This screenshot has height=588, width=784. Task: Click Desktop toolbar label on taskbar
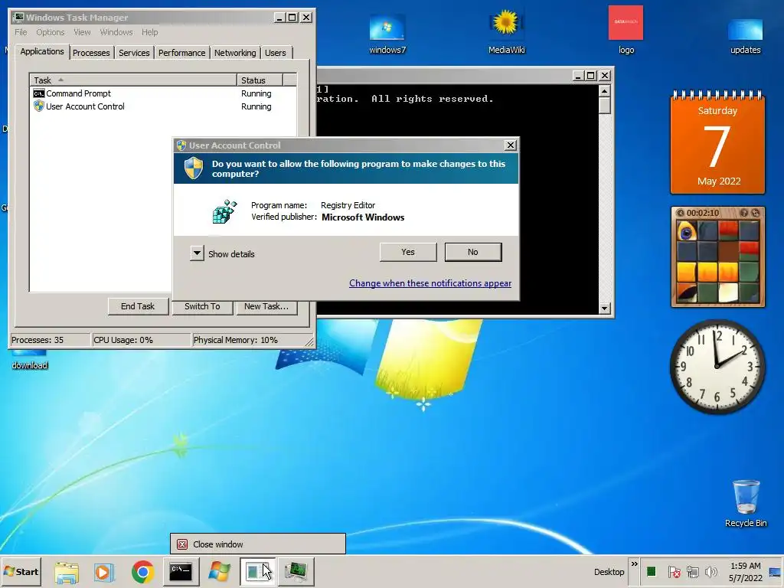609,572
